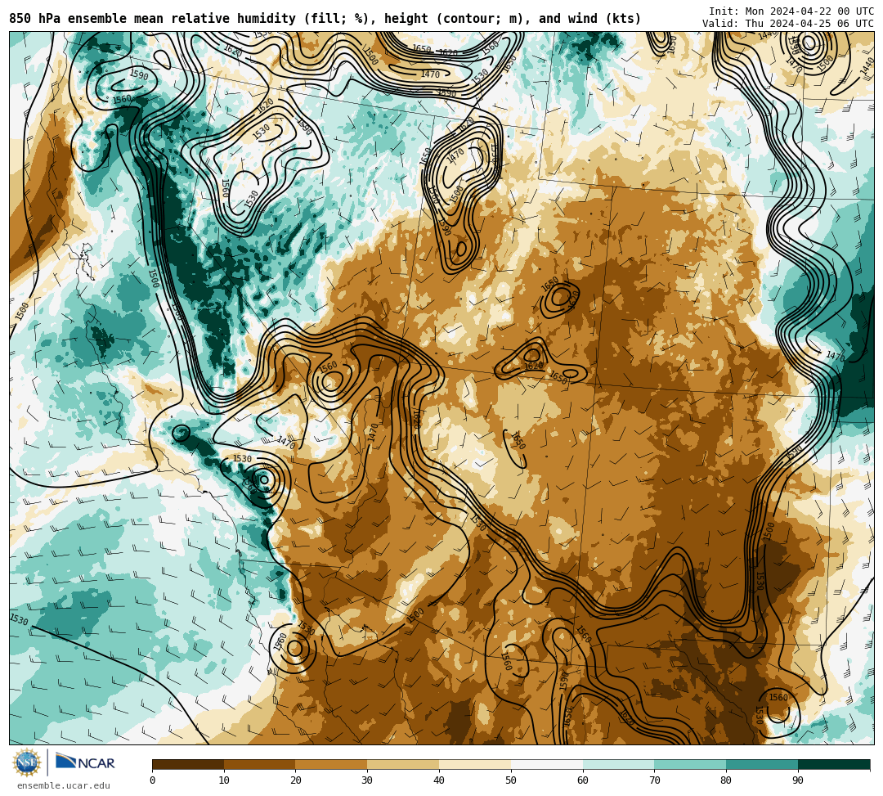Click the 50–60 white colorbar segment

[547, 764]
